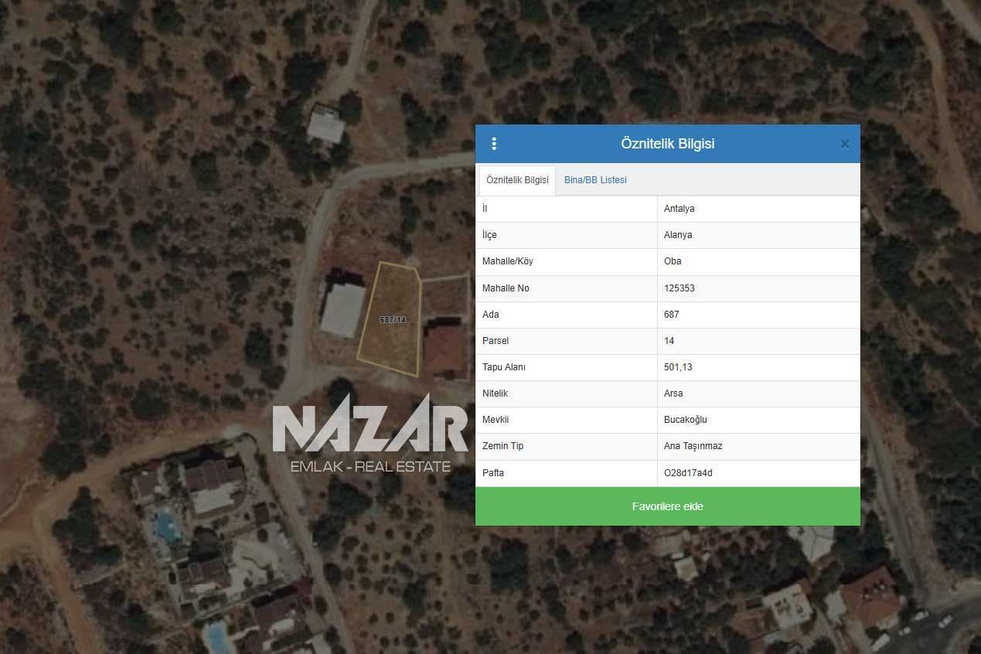The image size is (981, 654).
Task: Click the white-roofed building beside the parcel
Action: 343,309
